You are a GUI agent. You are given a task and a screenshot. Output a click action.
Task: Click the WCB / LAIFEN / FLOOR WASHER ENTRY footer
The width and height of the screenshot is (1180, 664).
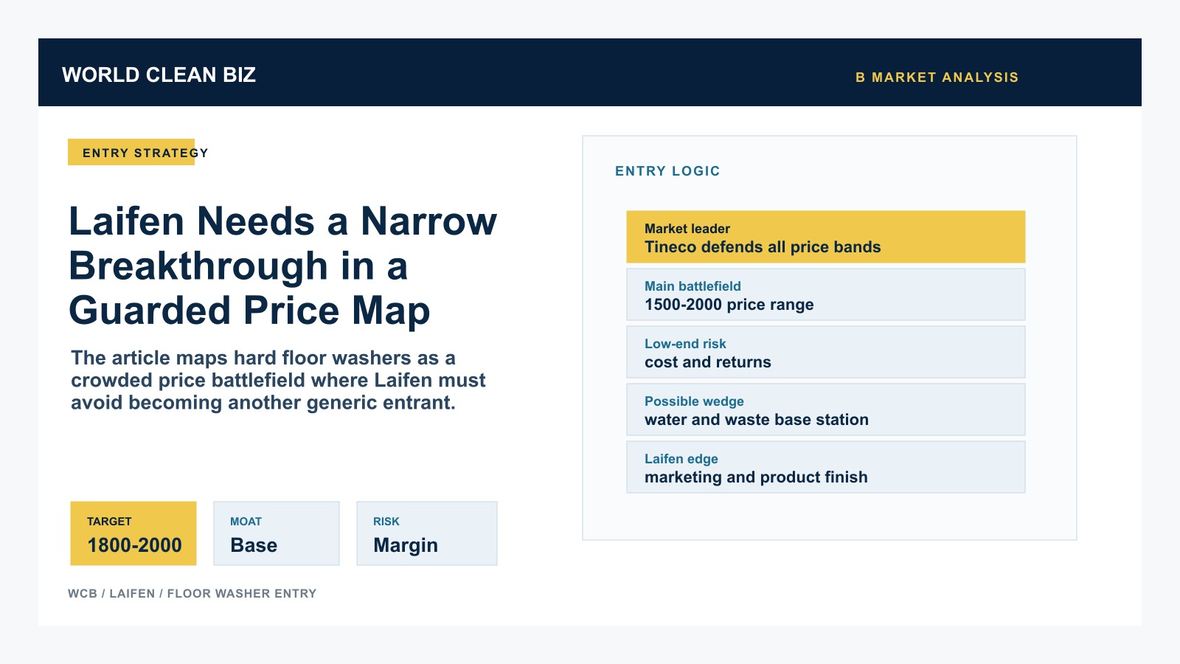click(192, 593)
